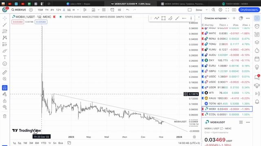261x146 pixels.
Task: Click the trash remove objects icon
Action: tap(4, 116)
